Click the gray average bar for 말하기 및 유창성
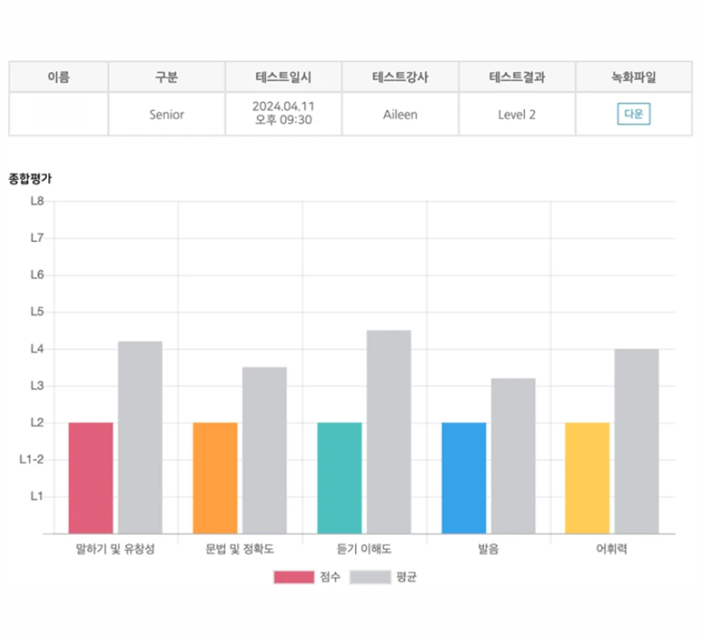701x639 pixels. pos(140,437)
